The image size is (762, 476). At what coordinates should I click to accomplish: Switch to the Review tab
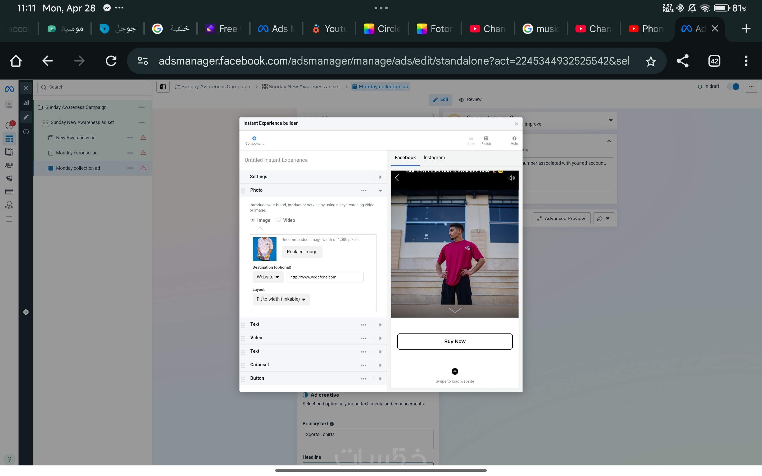click(x=470, y=100)
